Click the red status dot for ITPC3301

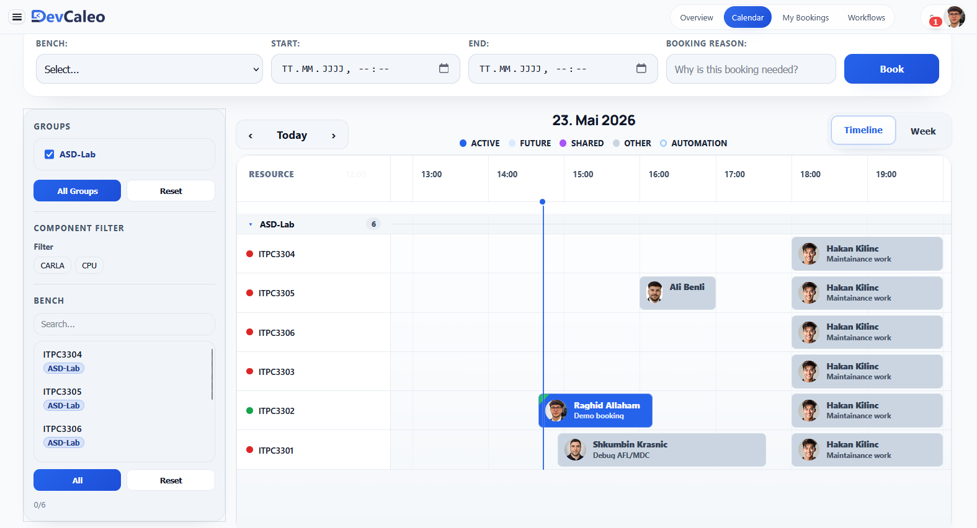(249, 450)
